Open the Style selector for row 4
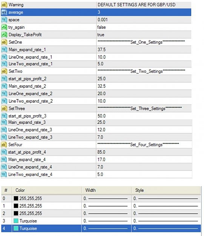This screenshot has height=236, width=204. tap(166, 228)
